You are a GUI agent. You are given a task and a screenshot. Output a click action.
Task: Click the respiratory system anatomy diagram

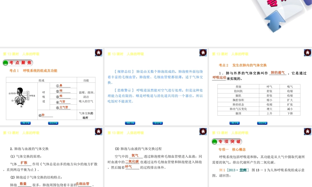pyautogui.click(x=22, y=97)
